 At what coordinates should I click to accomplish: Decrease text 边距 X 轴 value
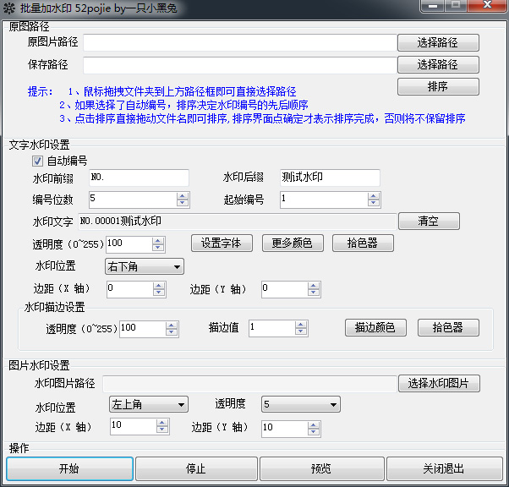click(x=159, y=293)
